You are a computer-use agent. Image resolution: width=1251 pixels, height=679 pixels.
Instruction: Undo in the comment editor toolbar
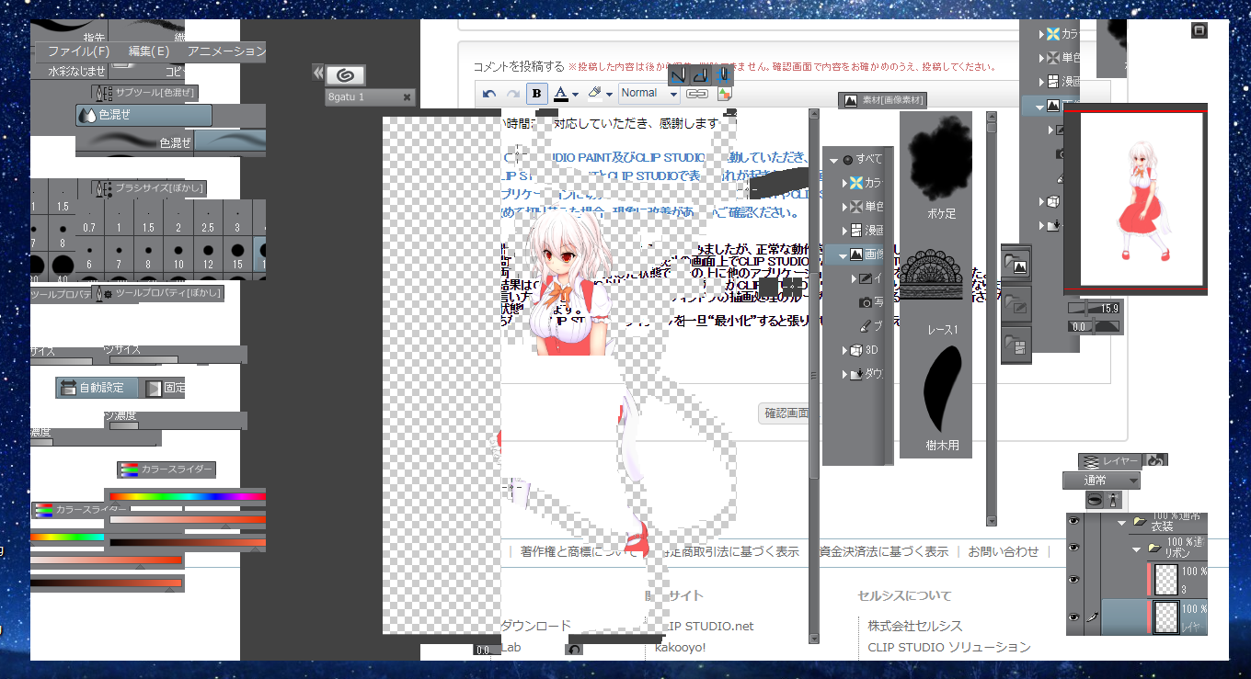[x=489, y=94]
